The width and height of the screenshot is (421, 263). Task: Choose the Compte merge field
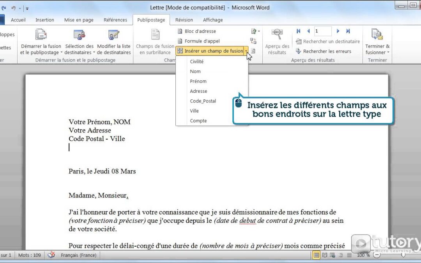[x=198, y=121]
